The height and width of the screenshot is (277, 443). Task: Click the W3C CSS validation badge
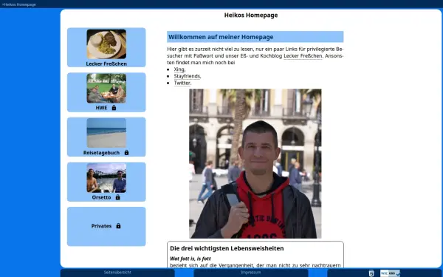[390, 273]
